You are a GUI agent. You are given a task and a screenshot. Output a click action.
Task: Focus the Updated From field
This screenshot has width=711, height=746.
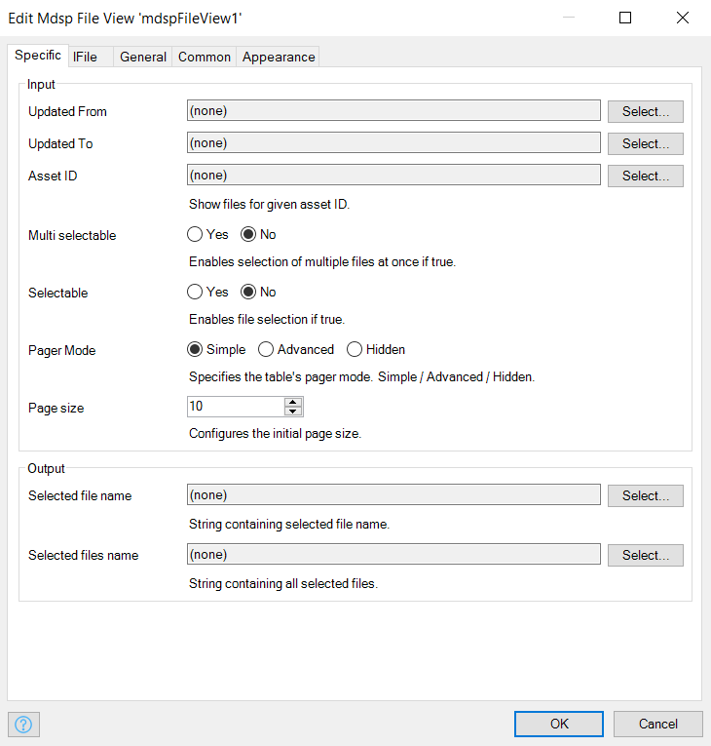[x=393, y=110]
